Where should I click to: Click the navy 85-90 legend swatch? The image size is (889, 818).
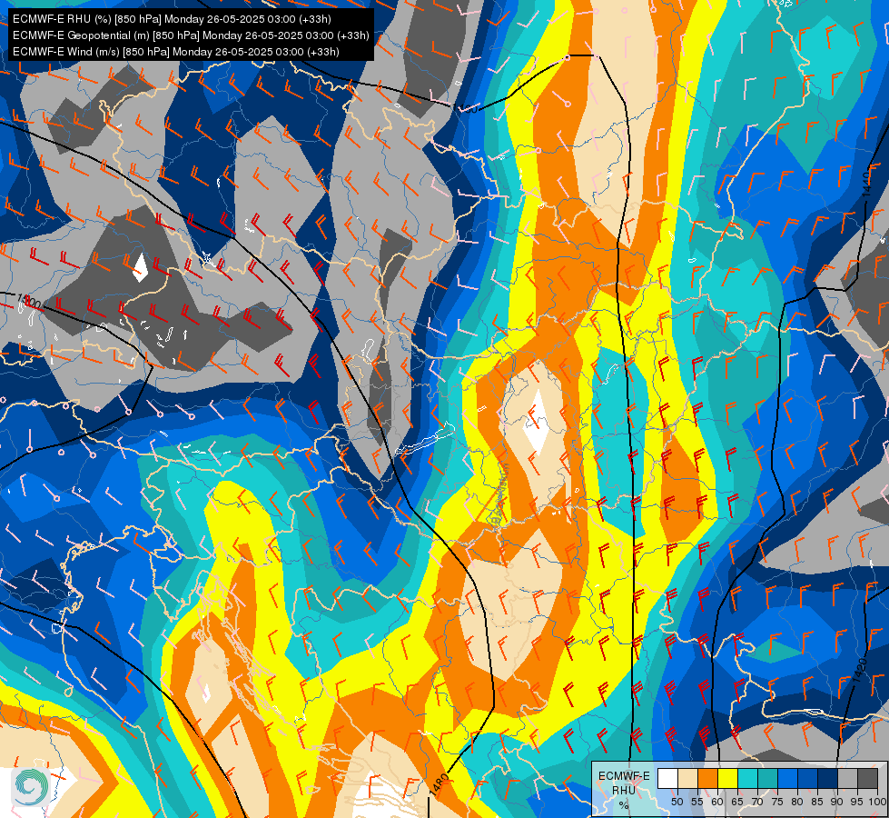(828, 778)
